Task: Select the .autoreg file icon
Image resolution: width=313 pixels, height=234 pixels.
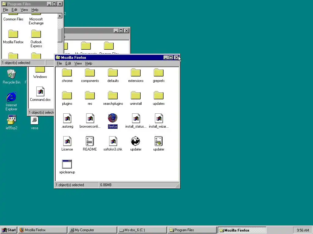Action: [67, 118]
